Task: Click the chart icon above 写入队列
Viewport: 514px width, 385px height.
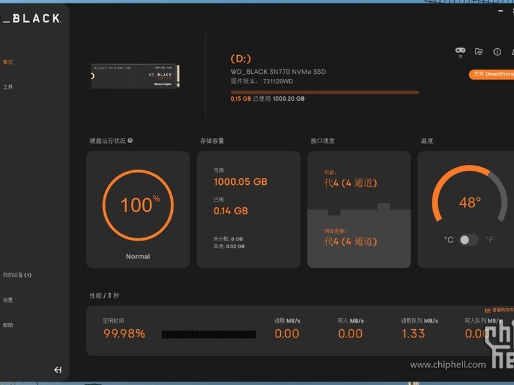Action: 488,310
